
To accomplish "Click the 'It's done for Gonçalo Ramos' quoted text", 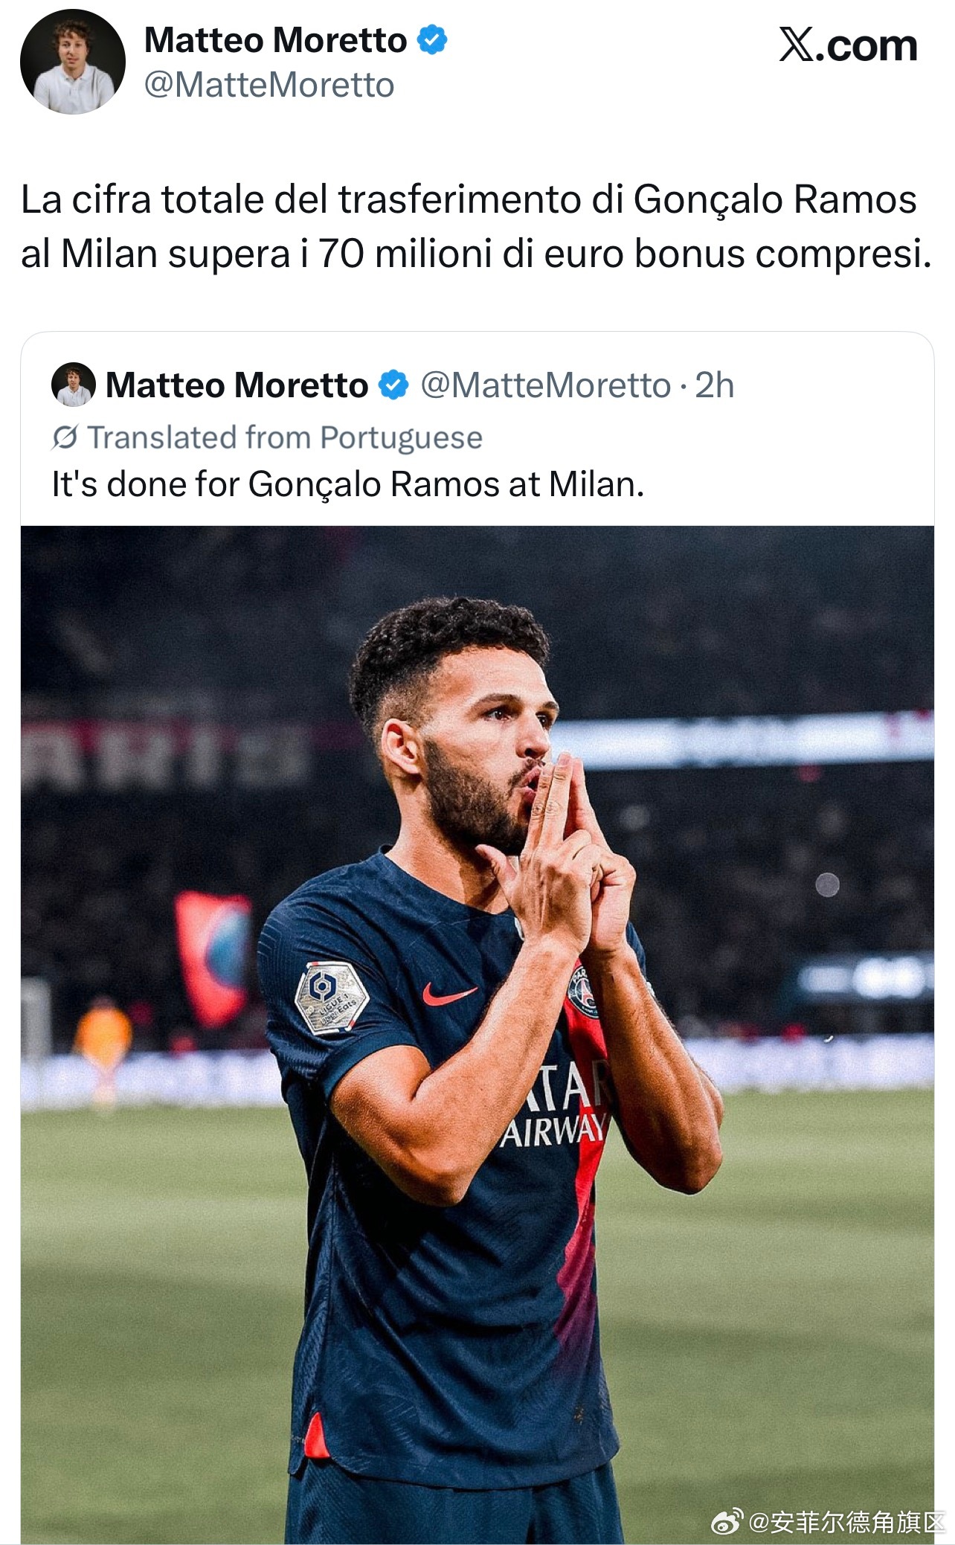I will tap(347, 484).
